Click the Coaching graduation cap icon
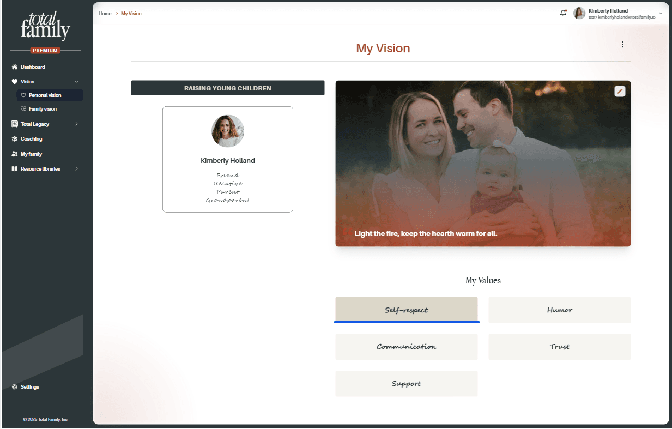Screen dimensions: 672x429 pos(15,139)
